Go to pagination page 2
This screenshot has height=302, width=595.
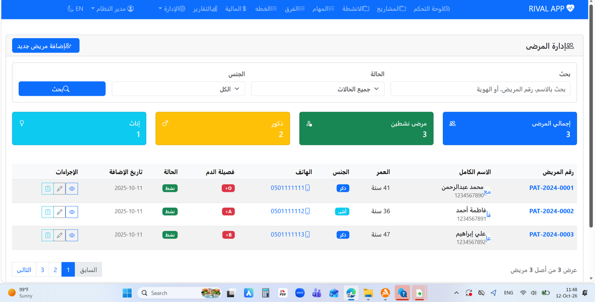tap(55, 270)
